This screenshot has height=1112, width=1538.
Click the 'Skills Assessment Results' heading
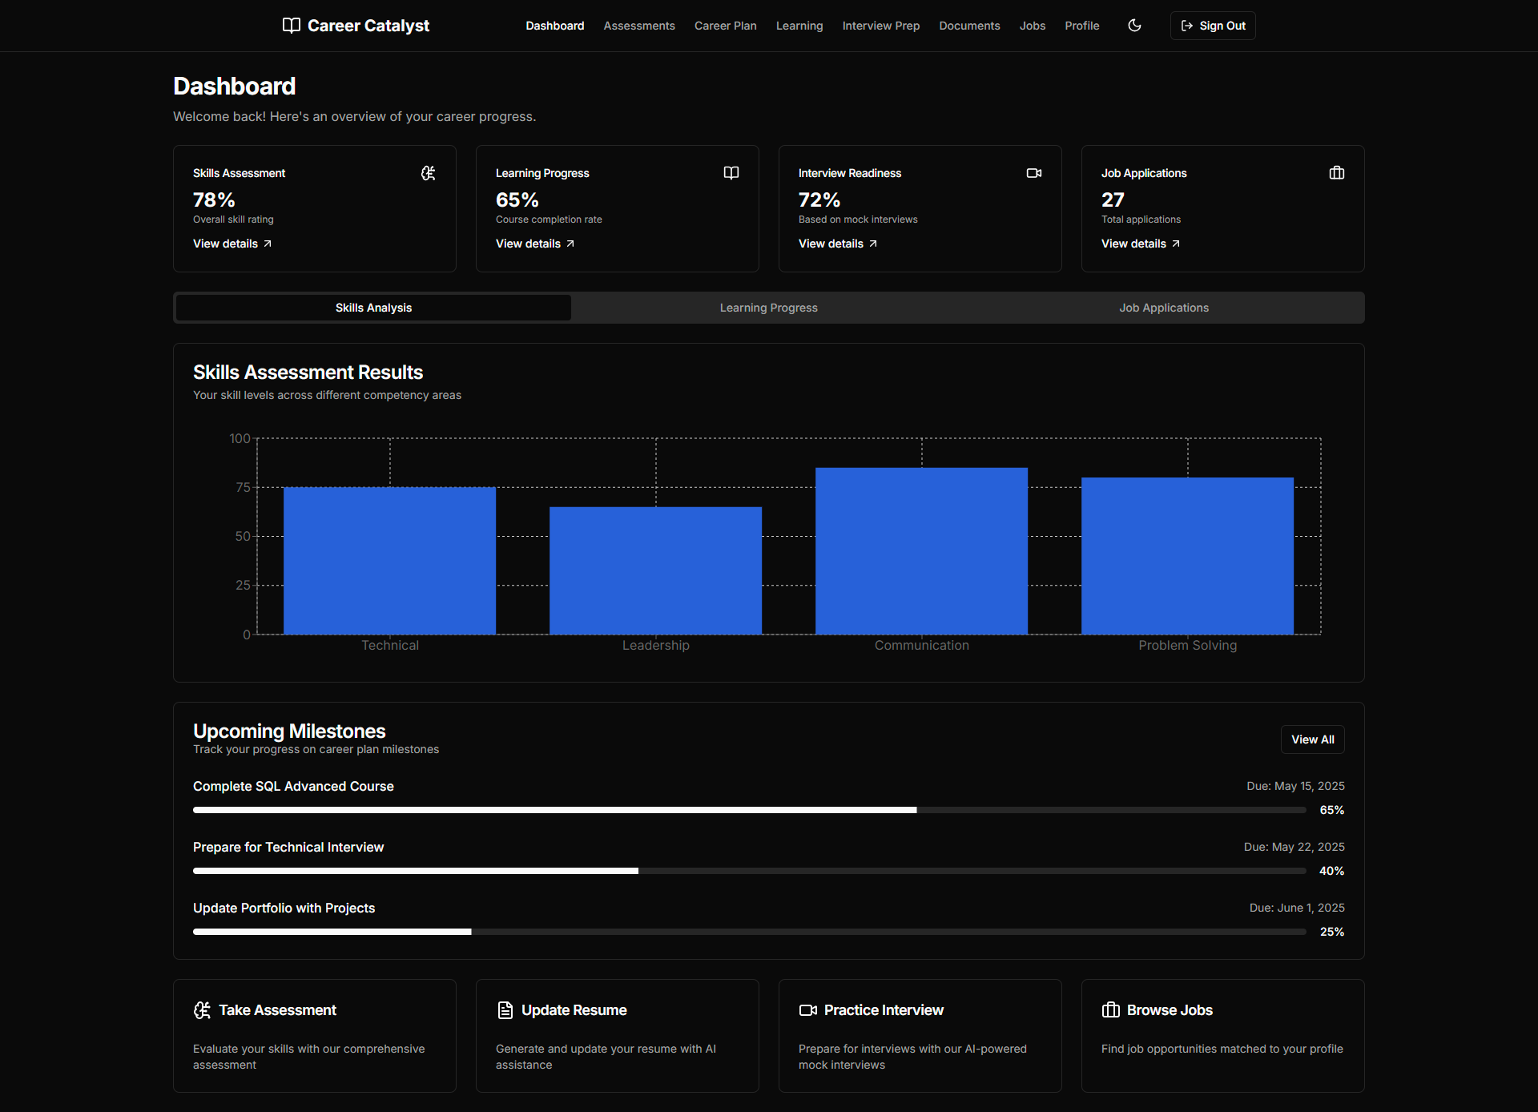308,373
